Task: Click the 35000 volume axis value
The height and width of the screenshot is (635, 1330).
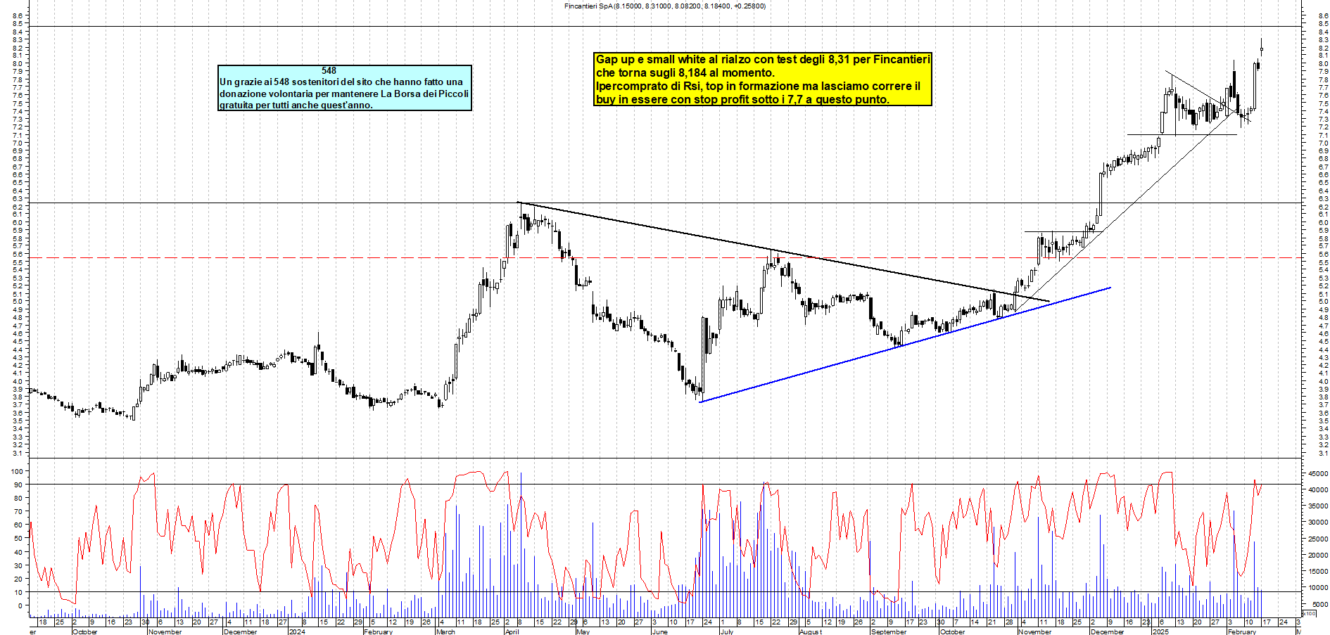Action: [x=1318, y=506]
